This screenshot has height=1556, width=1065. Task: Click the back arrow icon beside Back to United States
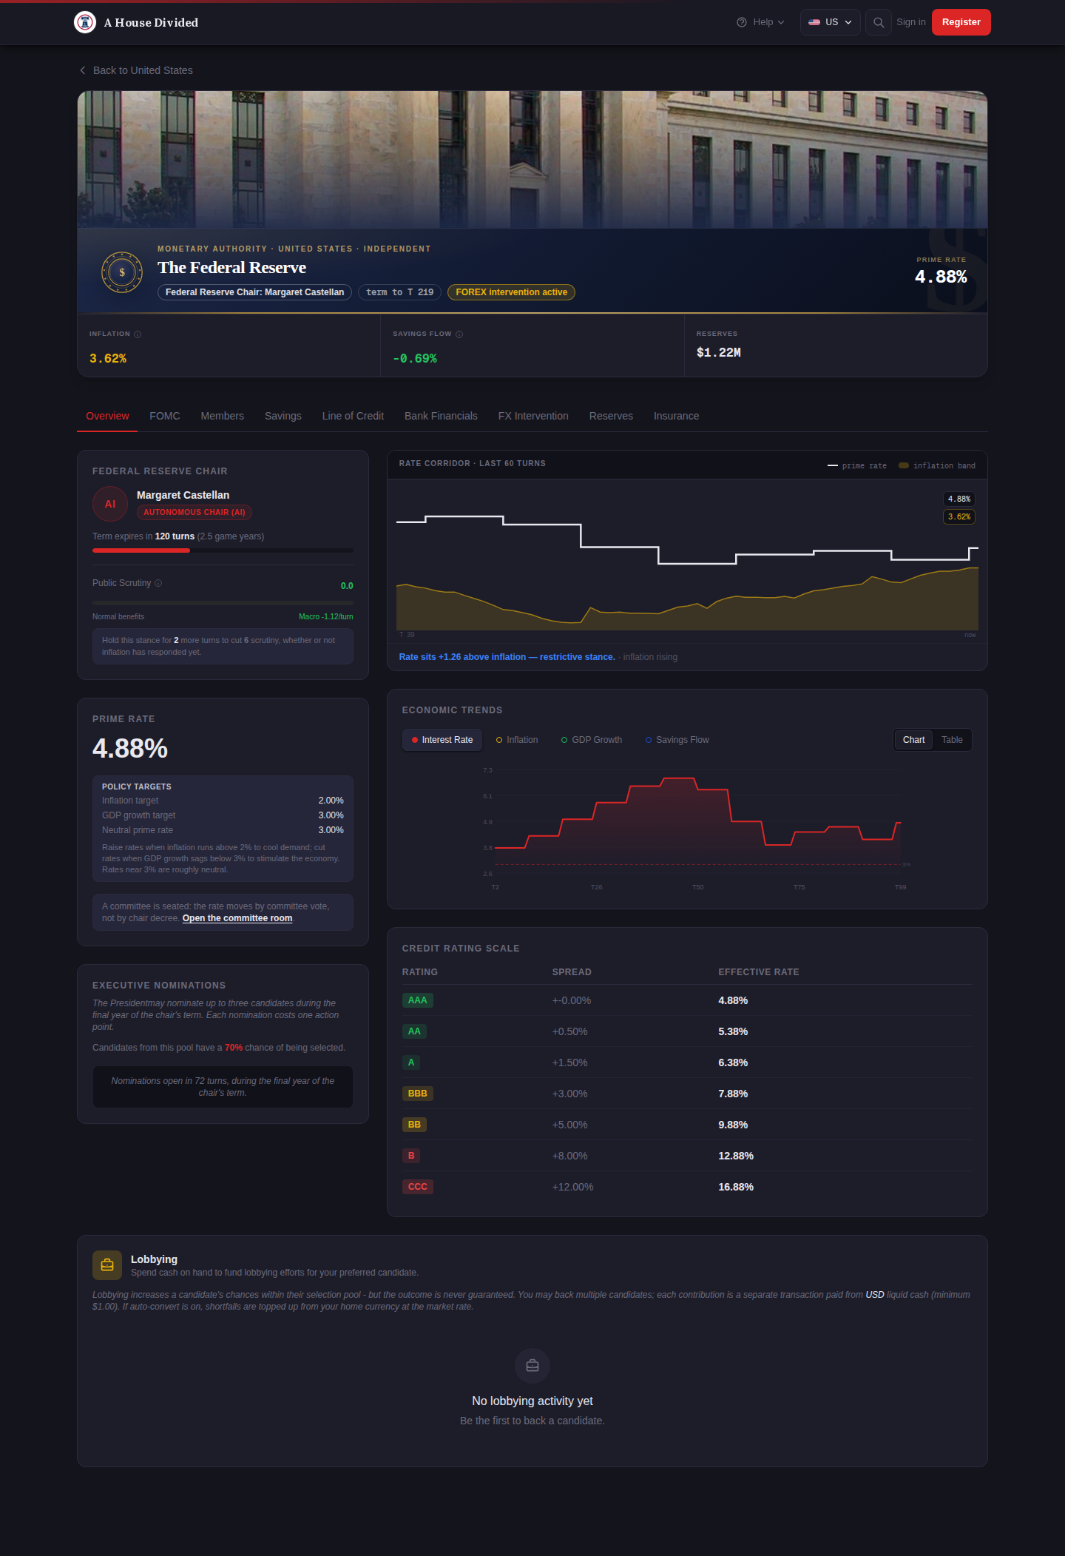(x=83, y=70)
